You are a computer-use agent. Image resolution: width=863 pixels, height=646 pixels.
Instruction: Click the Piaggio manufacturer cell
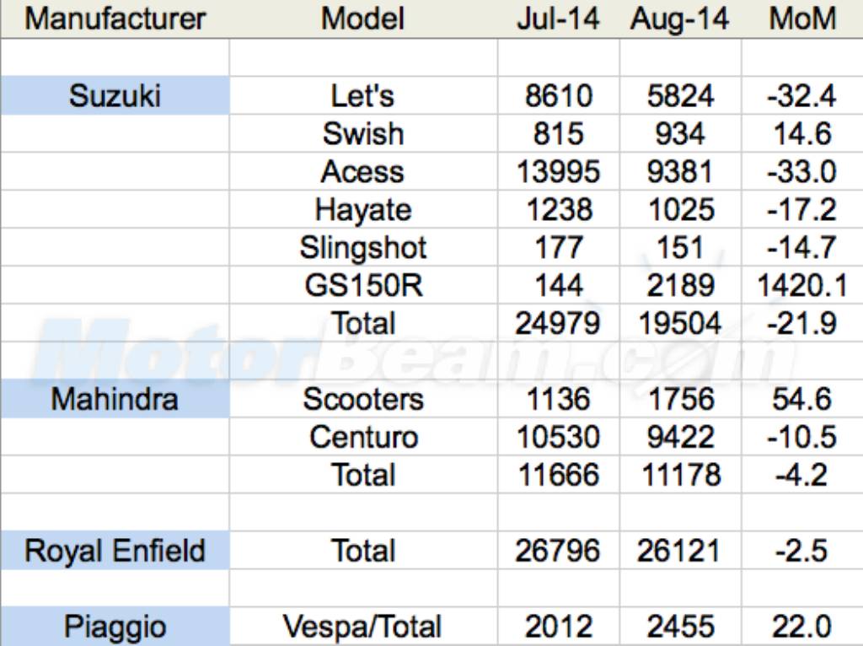(115, 627)
